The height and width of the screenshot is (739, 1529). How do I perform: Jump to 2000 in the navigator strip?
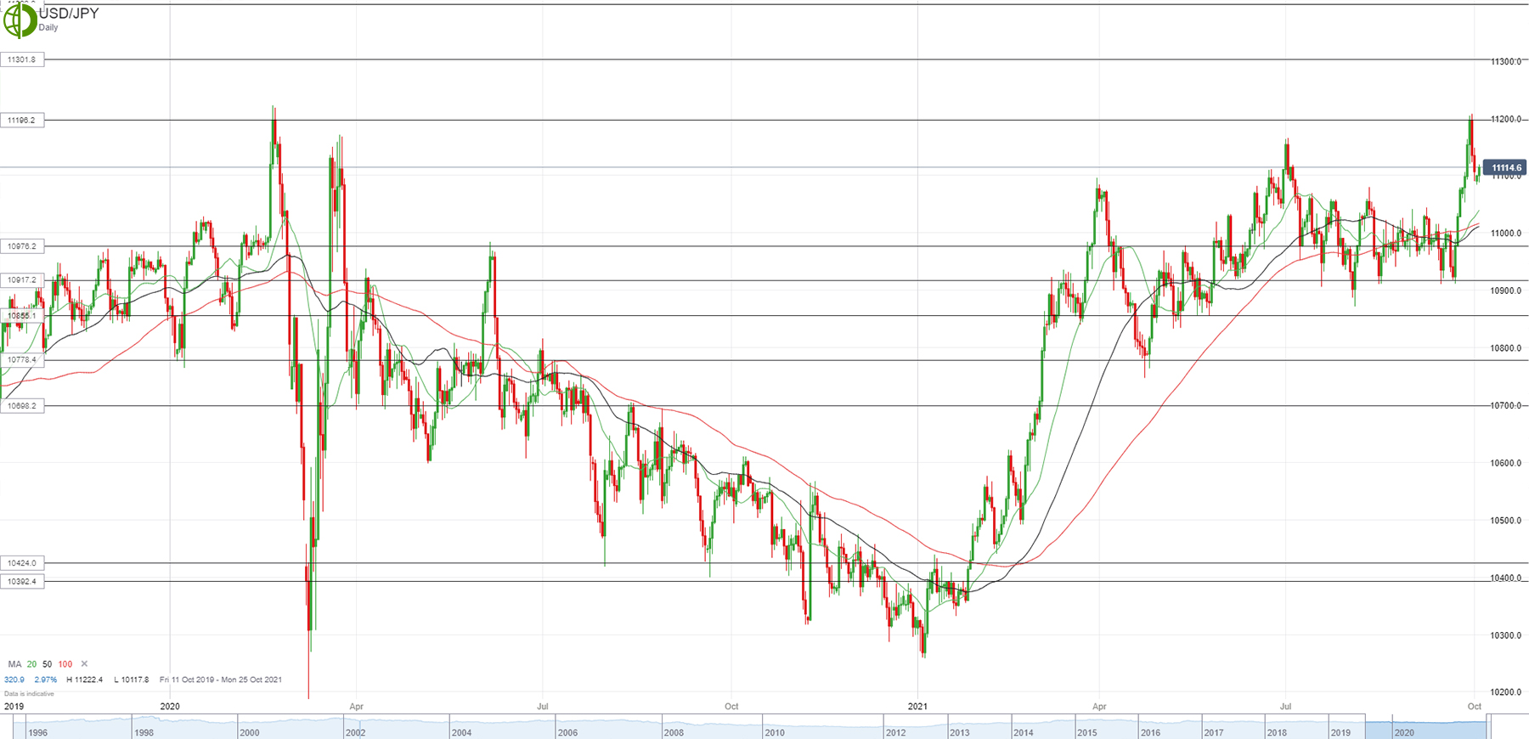[x=250, y=732]
